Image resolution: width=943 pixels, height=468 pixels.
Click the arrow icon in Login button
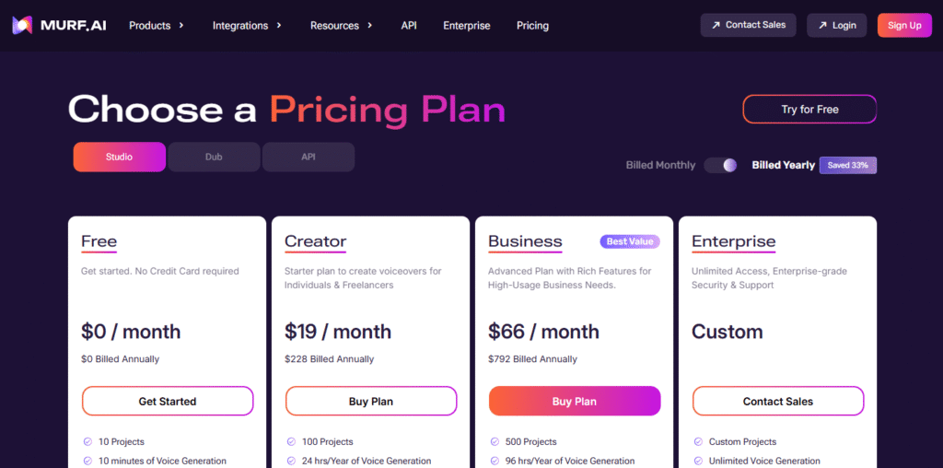point(821,26)
